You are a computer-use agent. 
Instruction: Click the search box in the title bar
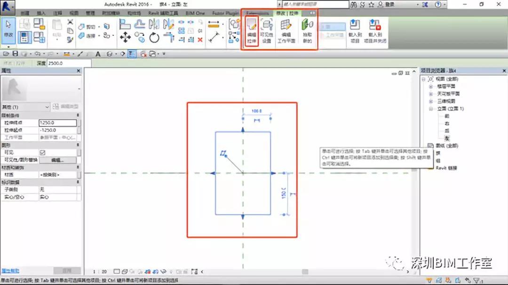coord(316,4)
